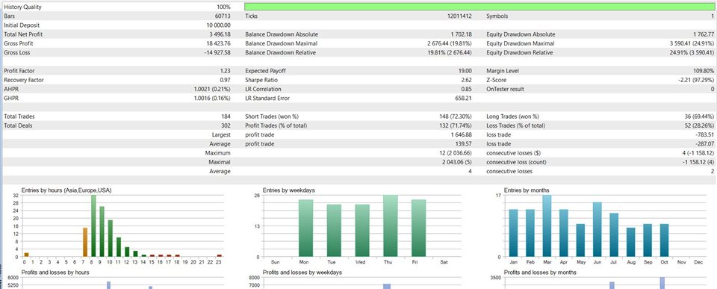Click the Monday bar in weekdays chart

pyautogui.click(x=306, y=229)
